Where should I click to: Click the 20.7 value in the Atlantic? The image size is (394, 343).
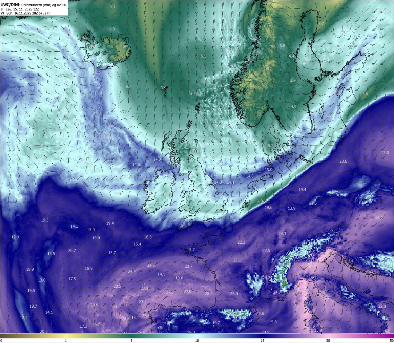(x=72, y=250)
